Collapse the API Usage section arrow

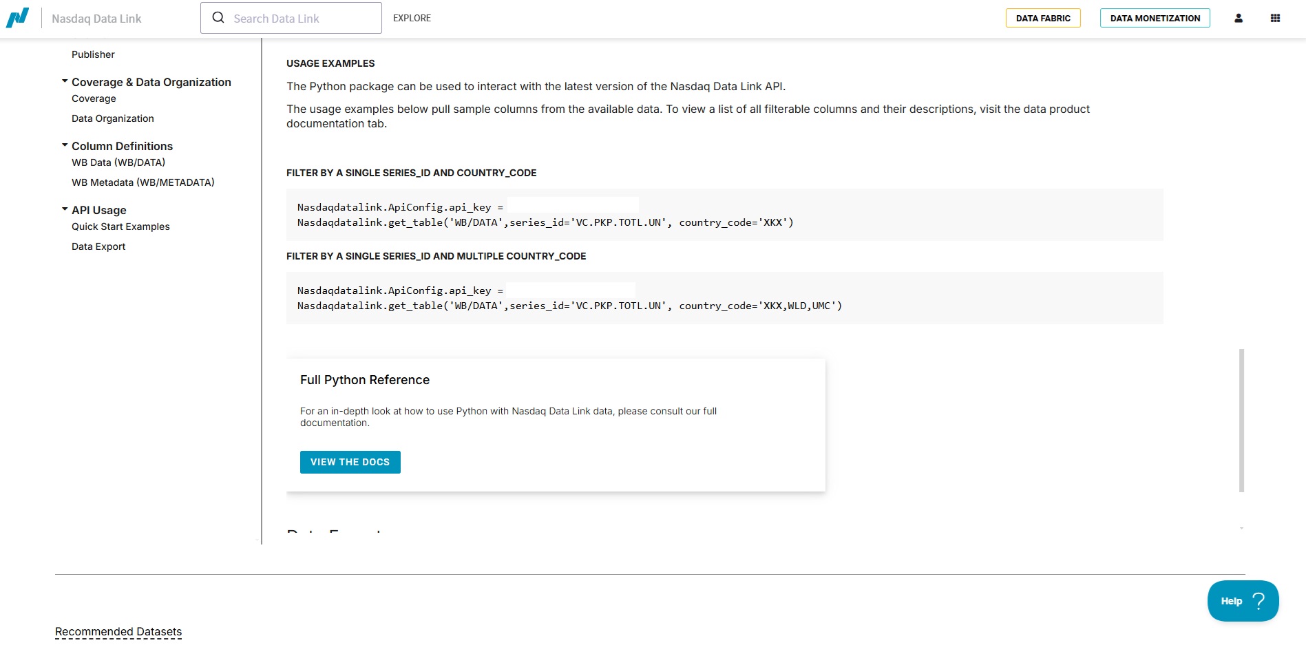tap(65, 209)
